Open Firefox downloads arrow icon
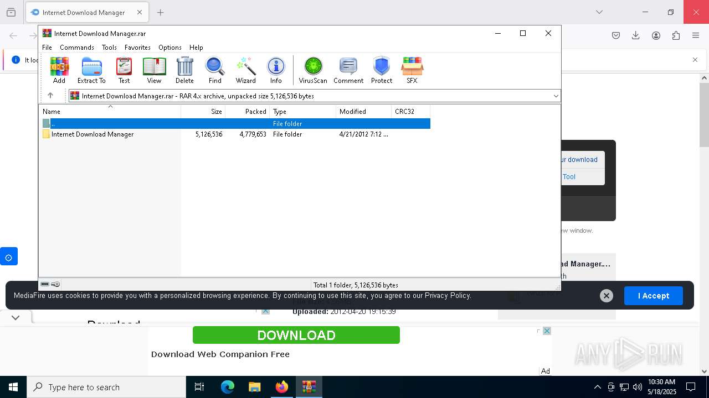 pyautogui.click(x=636, y=35)
